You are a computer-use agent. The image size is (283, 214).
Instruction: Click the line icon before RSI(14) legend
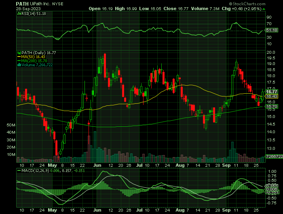tap(19, 13)
